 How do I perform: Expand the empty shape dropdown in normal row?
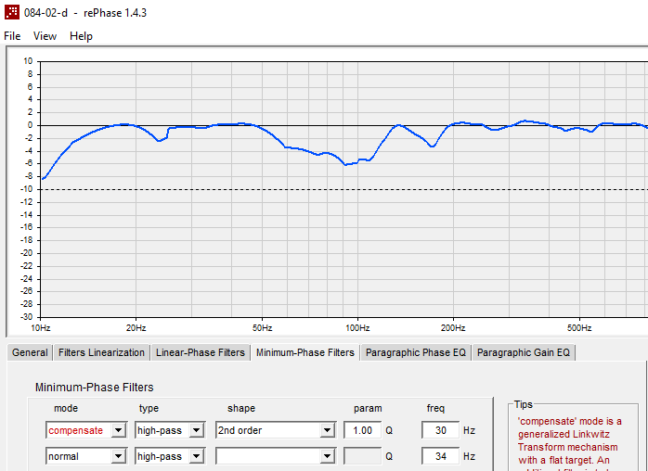(327, 456)
